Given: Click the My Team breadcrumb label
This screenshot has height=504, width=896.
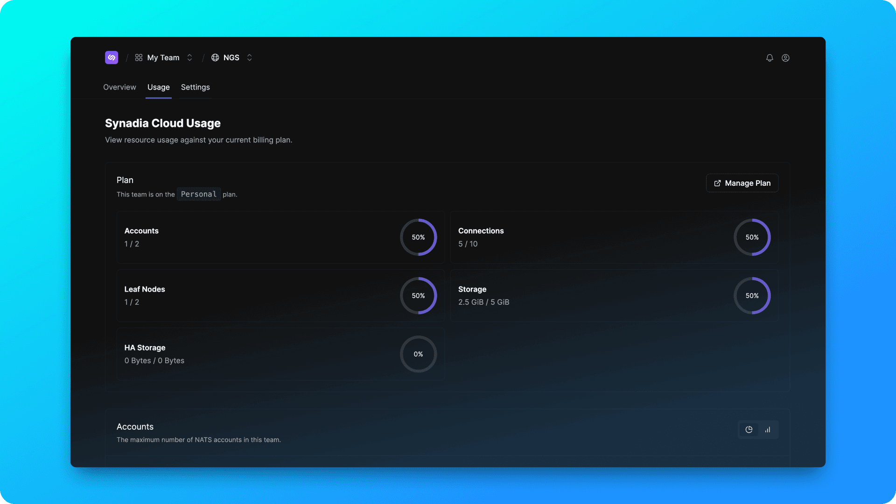Looking at the screenshot, I should tap(163, 57).
